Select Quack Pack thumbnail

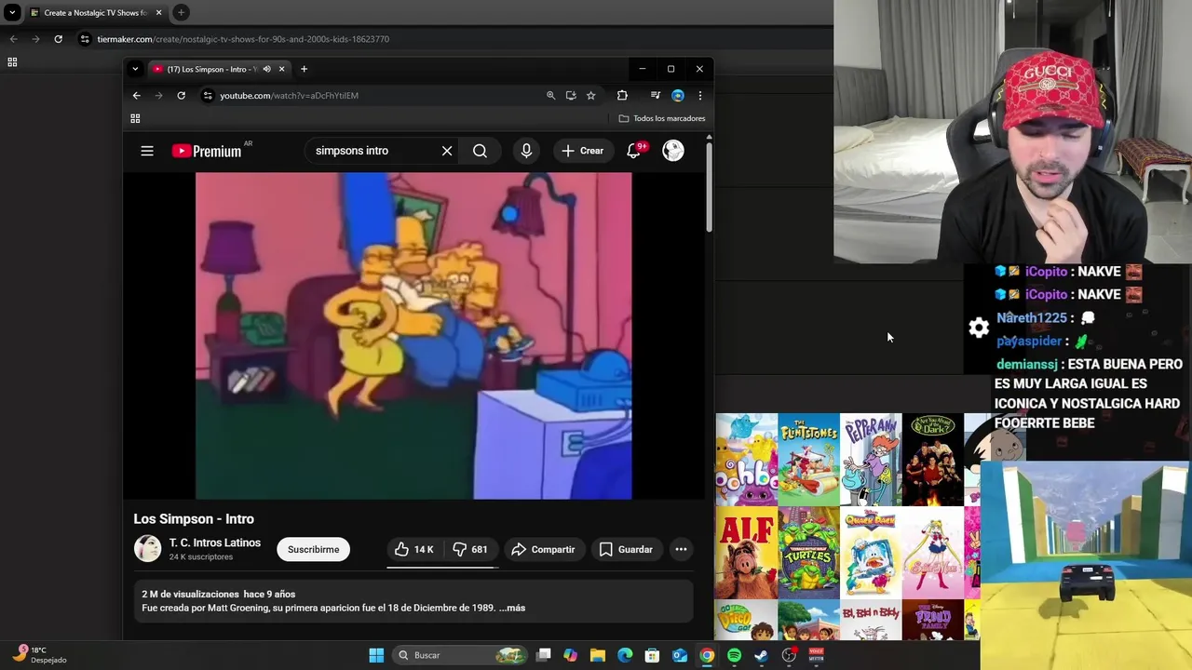coord(871,553)
